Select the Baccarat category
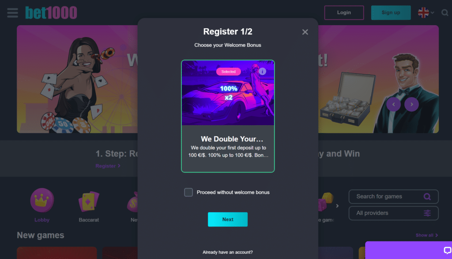The width and height of the screenshot is (452, 259). pos(89,207)
